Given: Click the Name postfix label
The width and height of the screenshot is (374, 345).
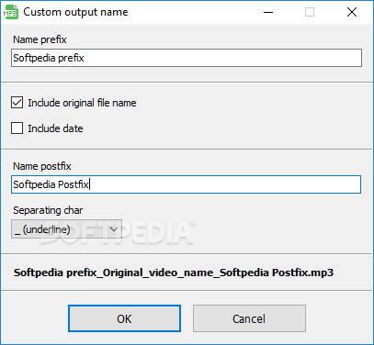Looking at the screenshot, I should tap(42, 166).
